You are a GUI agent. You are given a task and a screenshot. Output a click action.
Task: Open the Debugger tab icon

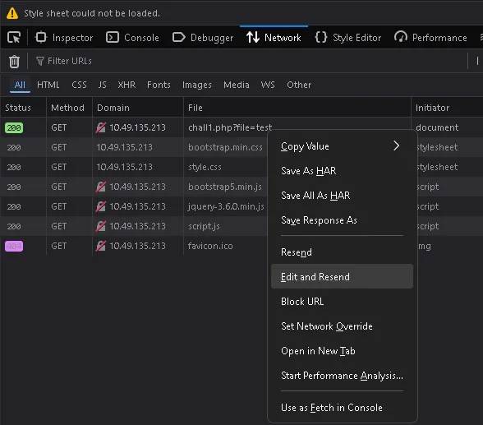179,37
